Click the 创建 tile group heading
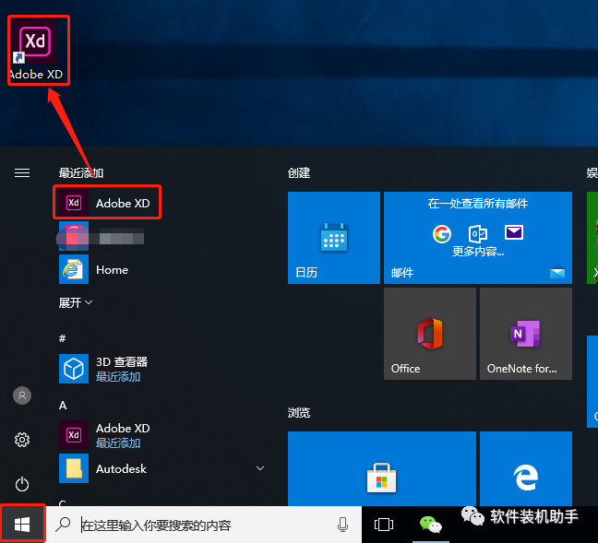The width and height of the screenshot is (598, 543). pos(299,173)
